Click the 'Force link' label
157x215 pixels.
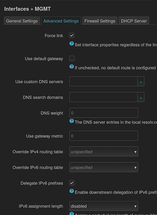(x=54, y=36)
